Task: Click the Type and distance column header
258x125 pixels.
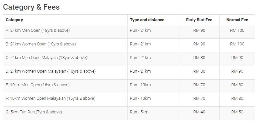Action: (147, 20)
